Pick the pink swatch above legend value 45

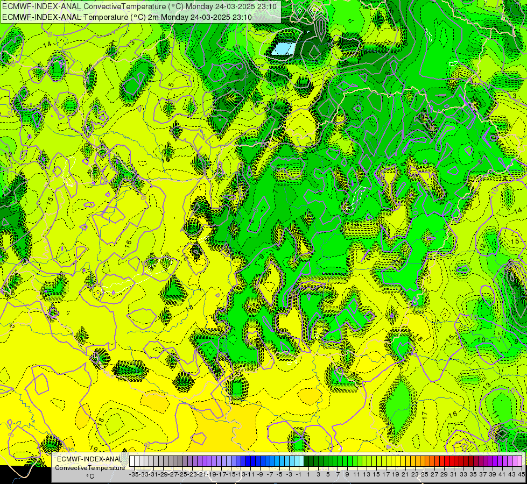[519, 461]
